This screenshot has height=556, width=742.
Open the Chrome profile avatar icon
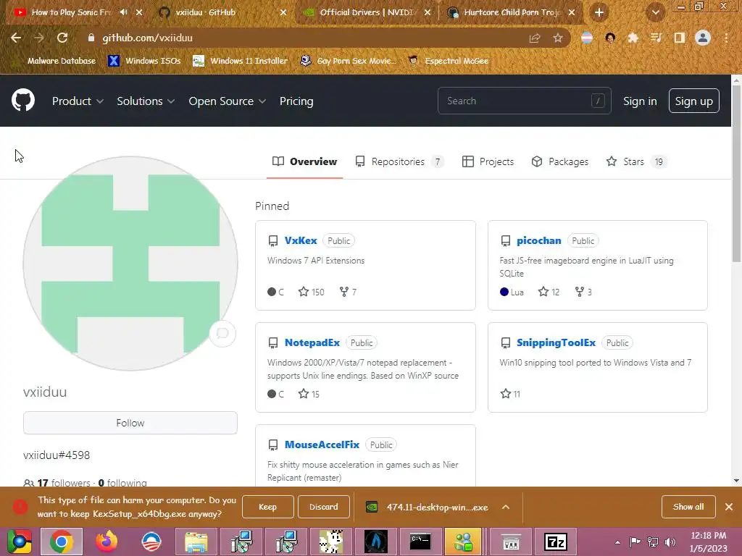click(703, 38)
